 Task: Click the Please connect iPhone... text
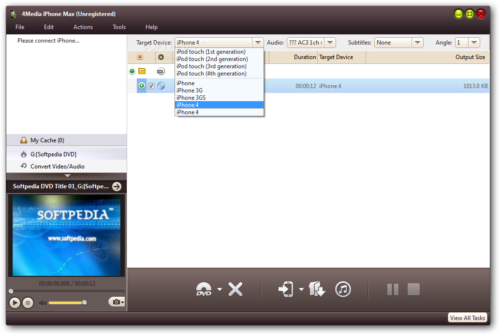pos(48,41)
